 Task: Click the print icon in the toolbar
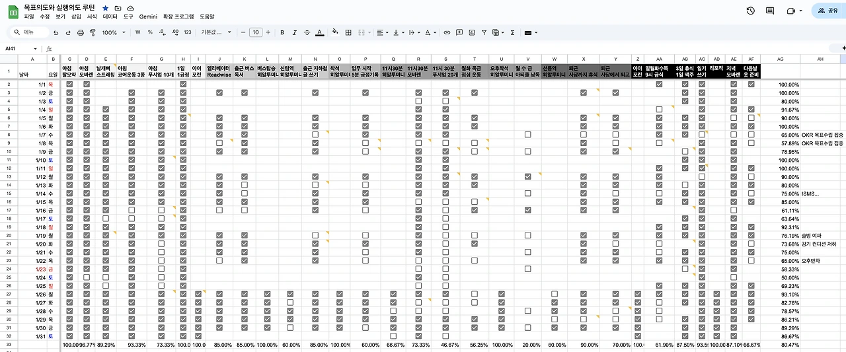point(81,32)
